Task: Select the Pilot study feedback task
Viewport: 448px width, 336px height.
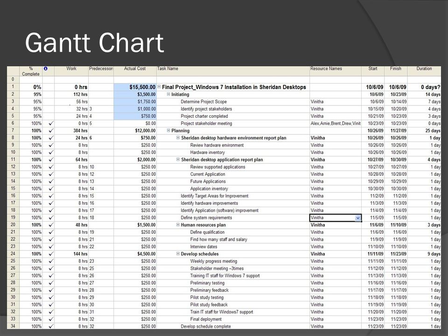Action: [209, 305]
